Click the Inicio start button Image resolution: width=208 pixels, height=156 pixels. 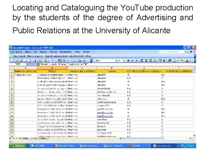coord(18,146)
